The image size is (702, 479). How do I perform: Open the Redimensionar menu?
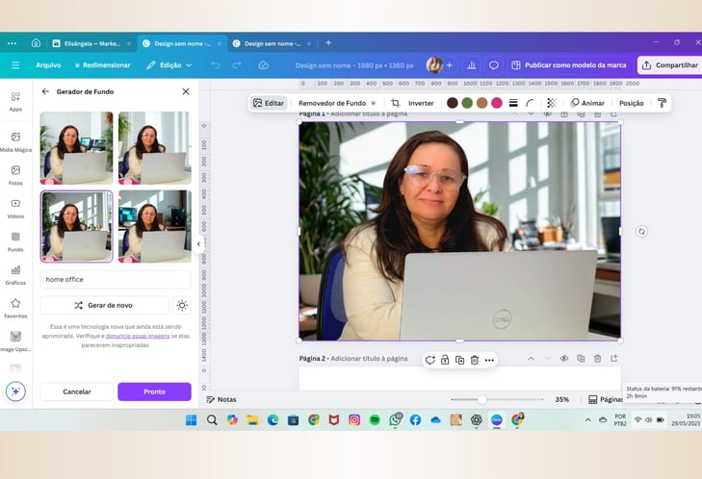[102, 65]
